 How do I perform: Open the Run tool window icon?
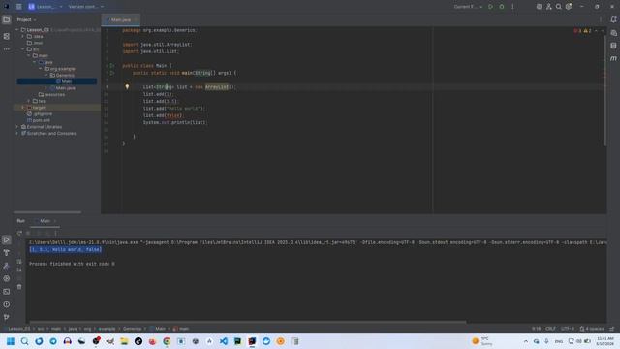[x=7, y=239]
